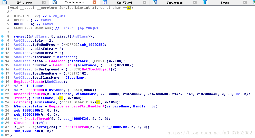255x138 pixels.
Task: Click the Hex View-1 tab icon
Action: [x=105, y=2]
